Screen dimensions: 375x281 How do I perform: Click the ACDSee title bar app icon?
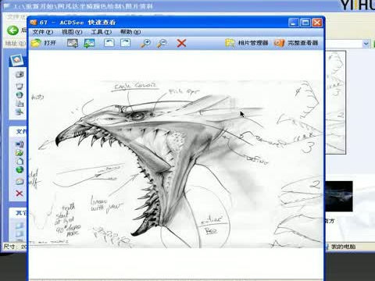coord(34,23)
